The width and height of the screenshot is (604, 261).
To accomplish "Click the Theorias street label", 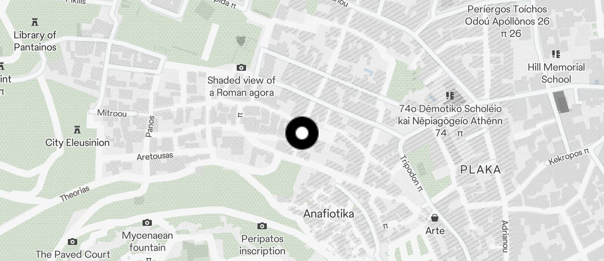I will [75, 194].
